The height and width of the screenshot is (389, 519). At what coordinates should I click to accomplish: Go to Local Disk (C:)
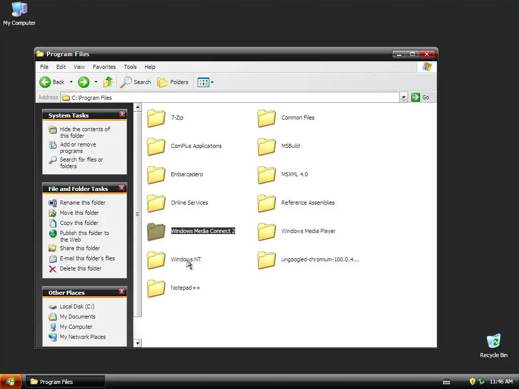71,306
